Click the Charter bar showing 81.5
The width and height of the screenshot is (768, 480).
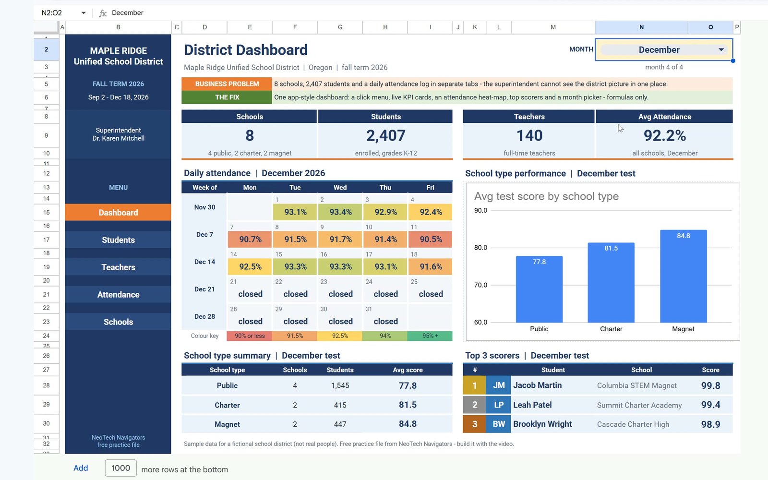click(x=611, y=282)
